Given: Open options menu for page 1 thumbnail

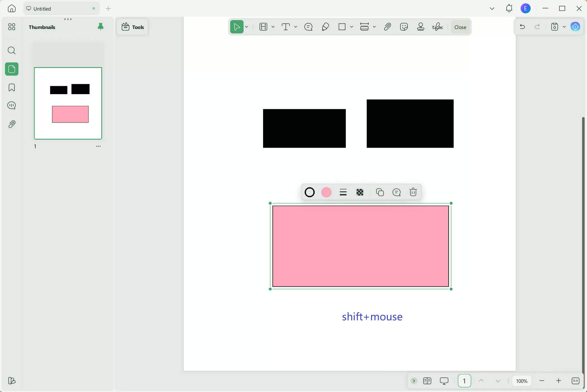Looking at the screenshot, I should click(x=98, y=146).
